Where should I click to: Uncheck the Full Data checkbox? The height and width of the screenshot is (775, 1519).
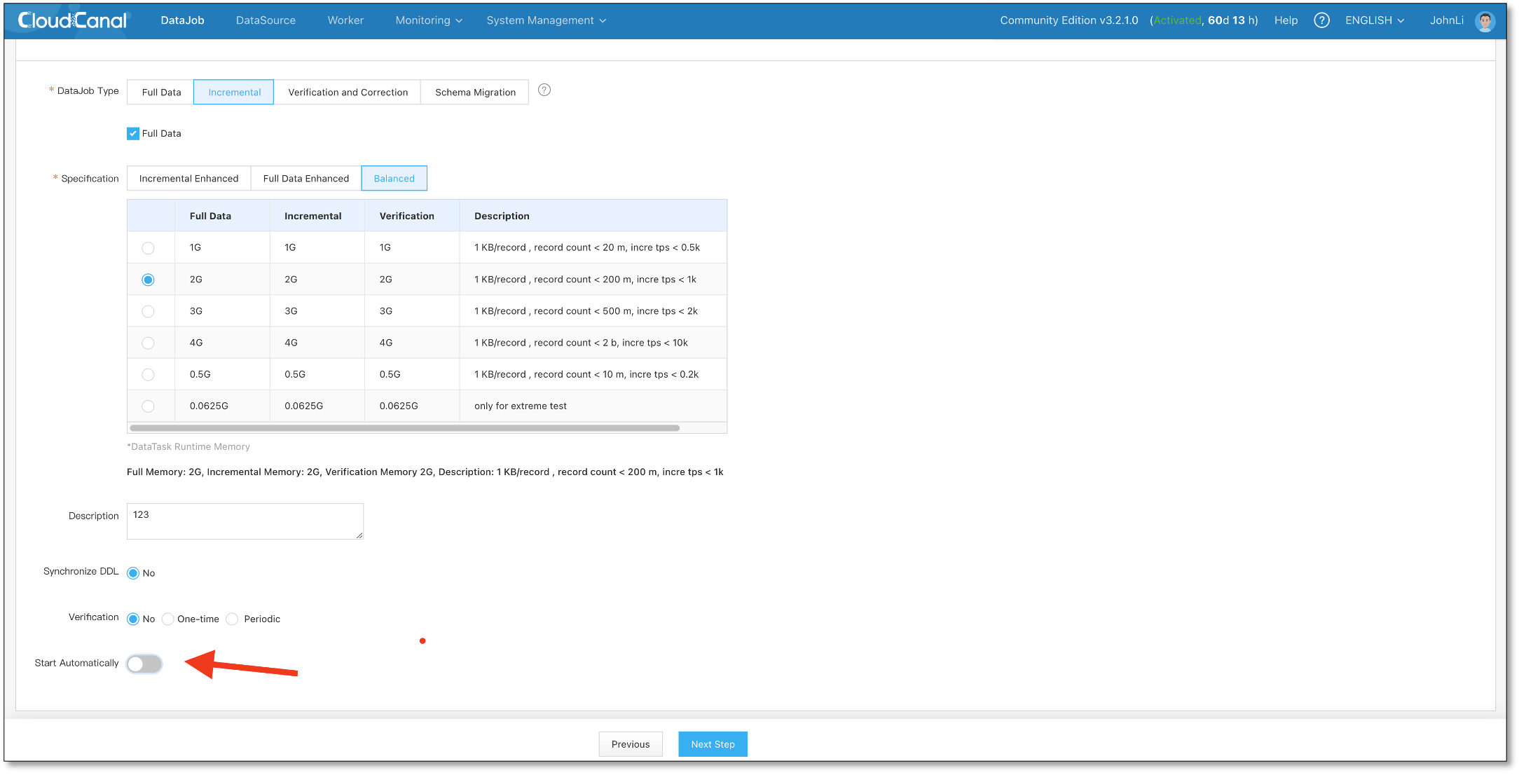133,134
